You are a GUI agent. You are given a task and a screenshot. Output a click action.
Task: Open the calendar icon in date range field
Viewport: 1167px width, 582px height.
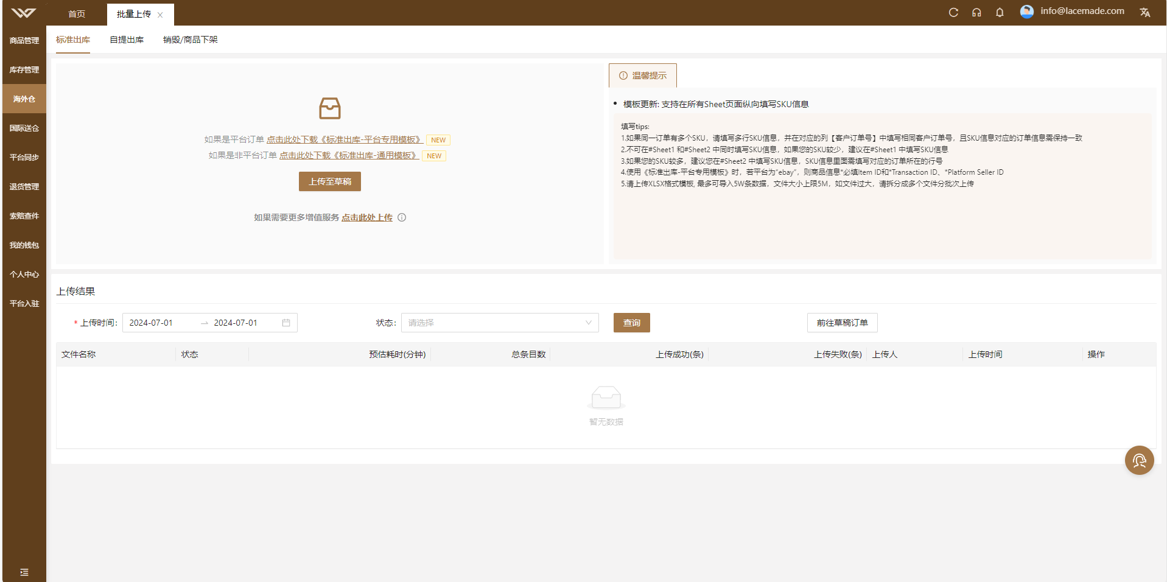[x=286, y=323]
